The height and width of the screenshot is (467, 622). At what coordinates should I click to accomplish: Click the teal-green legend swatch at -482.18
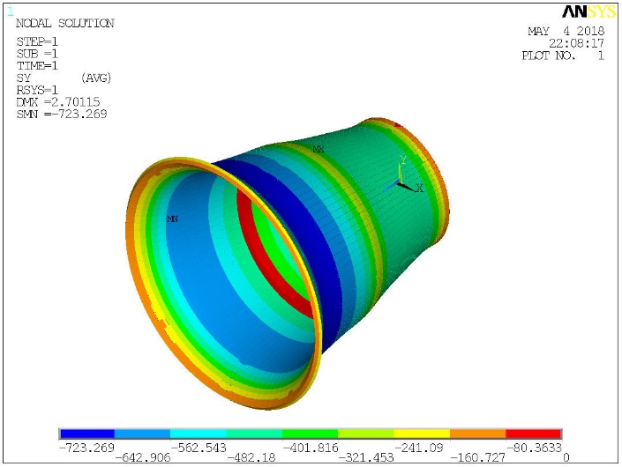pyautogui.click(x=254, y=434)
